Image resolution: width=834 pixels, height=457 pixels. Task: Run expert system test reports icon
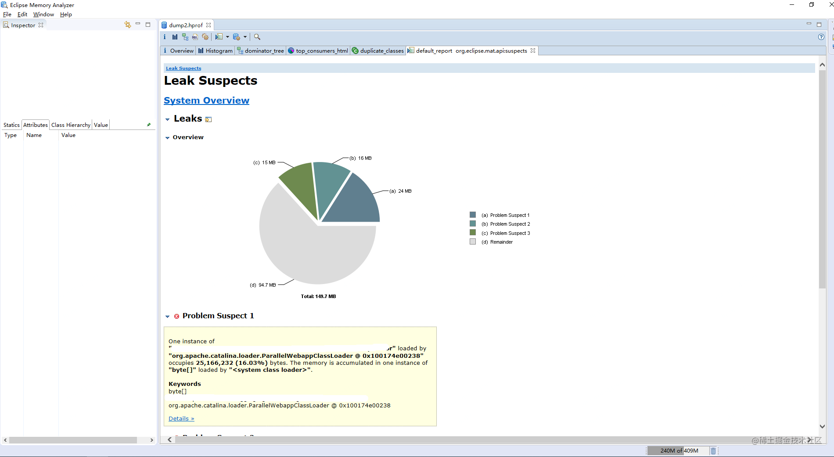pyautogui.click(x=219, y=37)
